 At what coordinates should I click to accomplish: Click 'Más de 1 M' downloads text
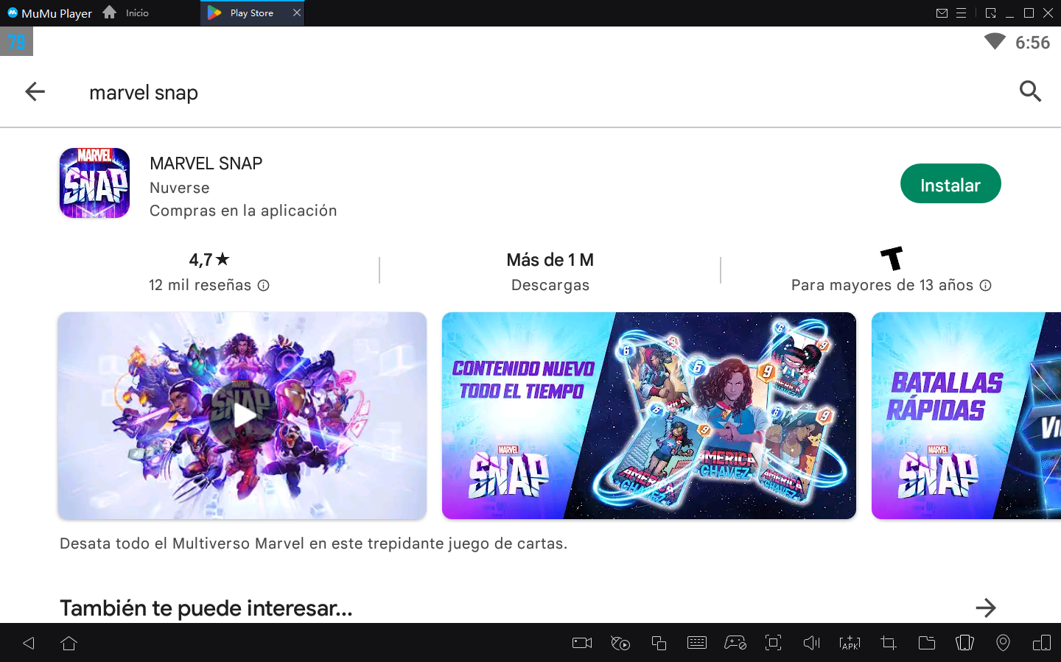coord(550,260)
